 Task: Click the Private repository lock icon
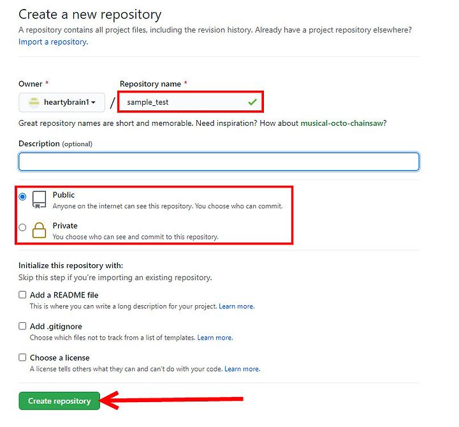point(39,230)
